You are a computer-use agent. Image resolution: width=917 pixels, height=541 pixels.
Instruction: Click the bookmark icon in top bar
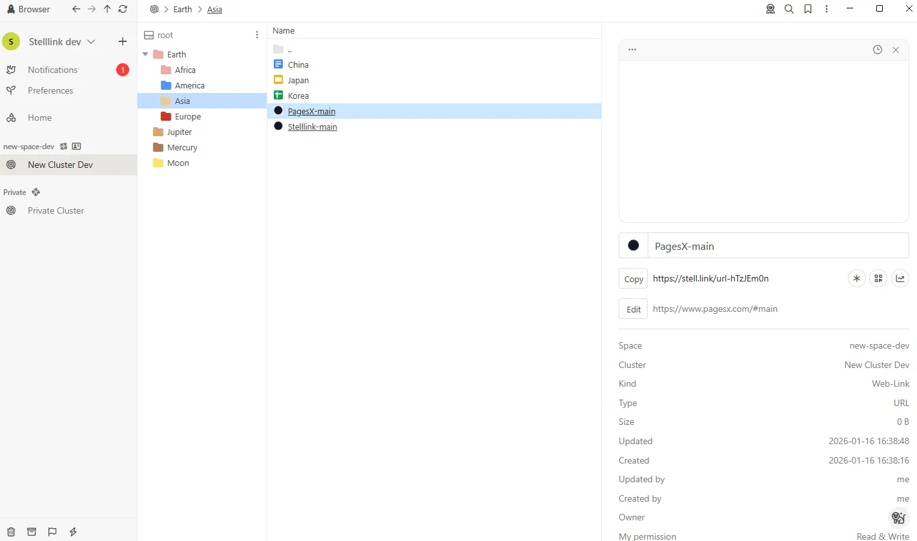point(808,9)
